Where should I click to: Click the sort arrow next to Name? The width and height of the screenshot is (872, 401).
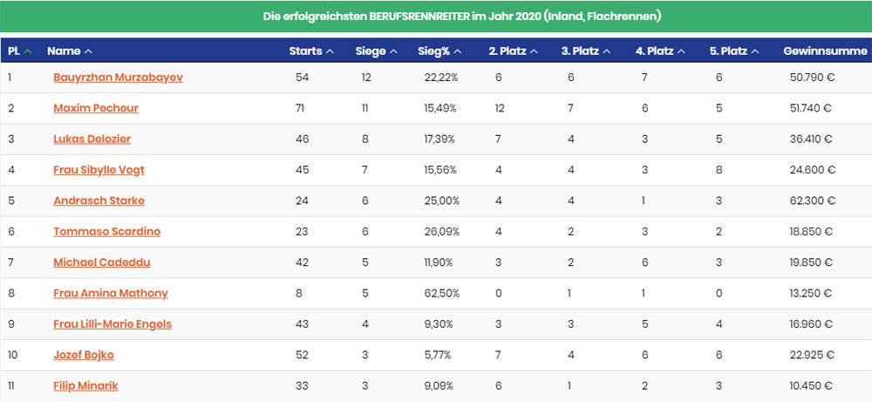tap(88, 51)
